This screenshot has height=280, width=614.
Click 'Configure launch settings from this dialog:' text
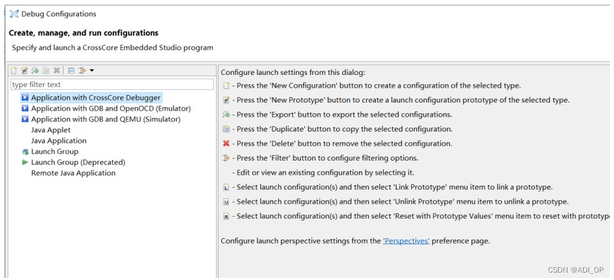tap(293, 72)
